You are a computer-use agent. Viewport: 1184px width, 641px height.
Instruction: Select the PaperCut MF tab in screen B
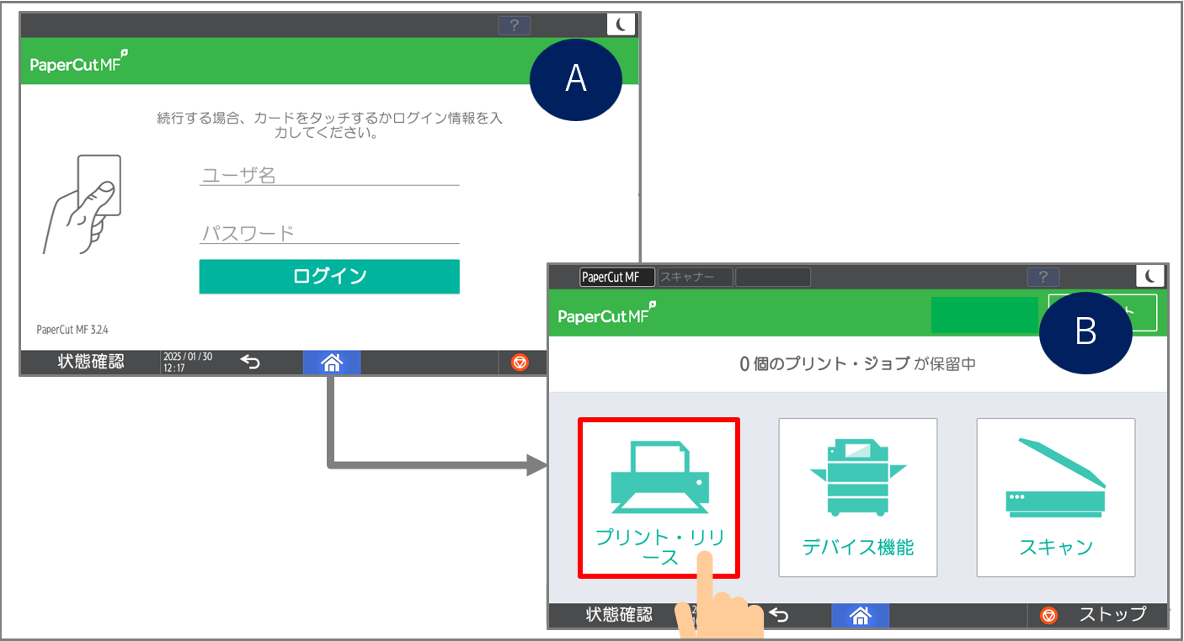point(617,277)
